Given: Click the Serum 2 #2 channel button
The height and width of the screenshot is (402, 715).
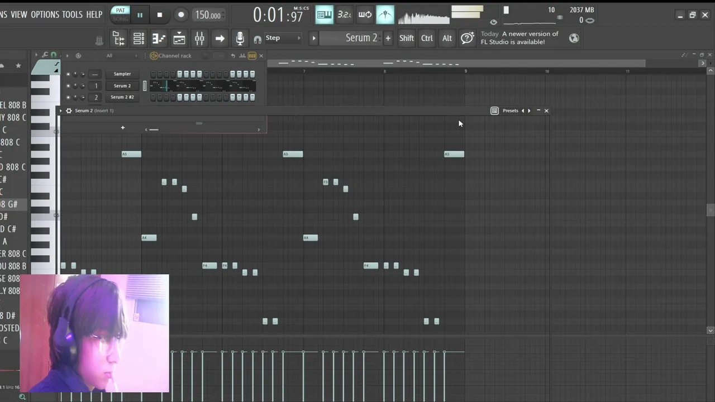Looking at the screenshot, I should click(122, 97).
